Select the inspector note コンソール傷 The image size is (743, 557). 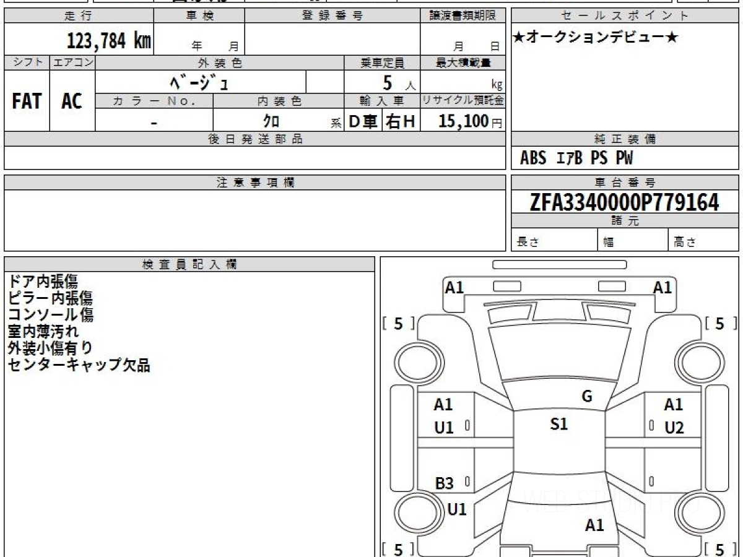(x=51, y=315)
